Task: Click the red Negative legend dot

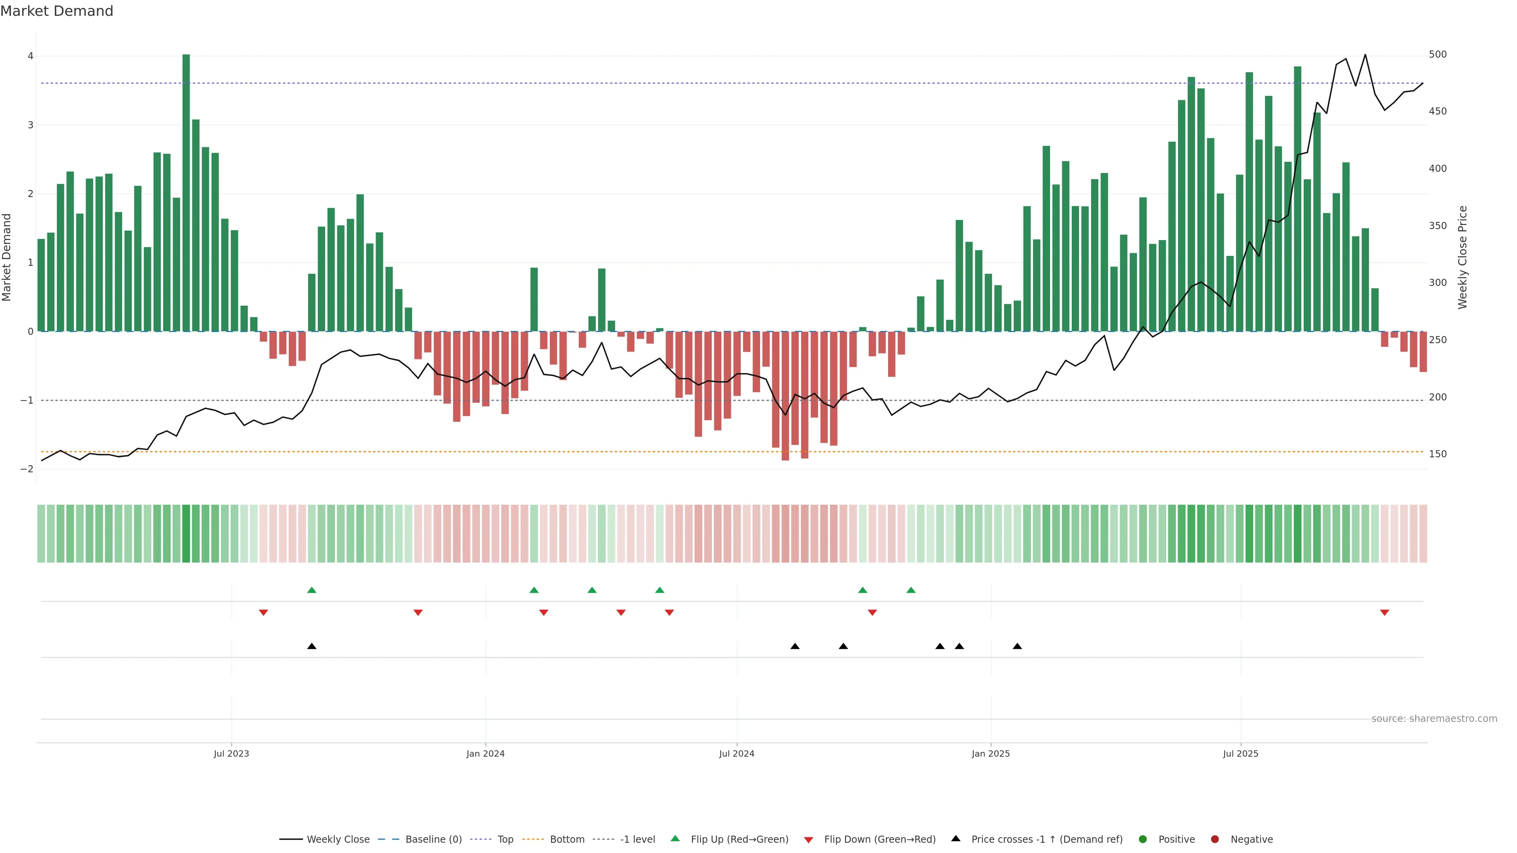Action: click(x=1214, y=839)
